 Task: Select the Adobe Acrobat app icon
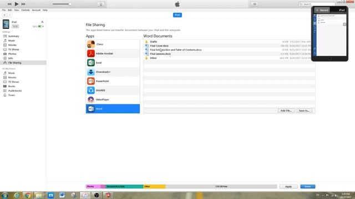coord(91,54)
